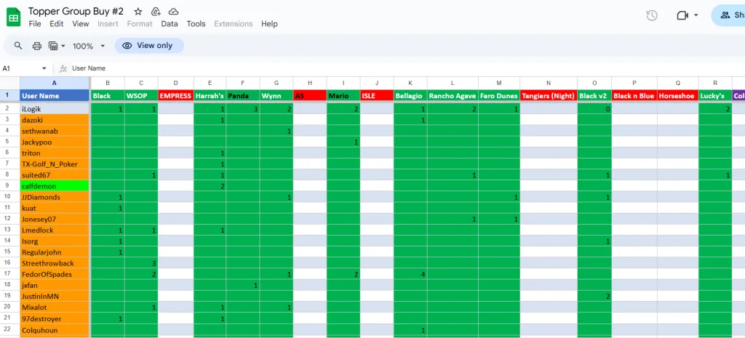The height and width of the screenshot is (338, 745).
Task: Check the cloud document status icon
Action: pos(173,12)
